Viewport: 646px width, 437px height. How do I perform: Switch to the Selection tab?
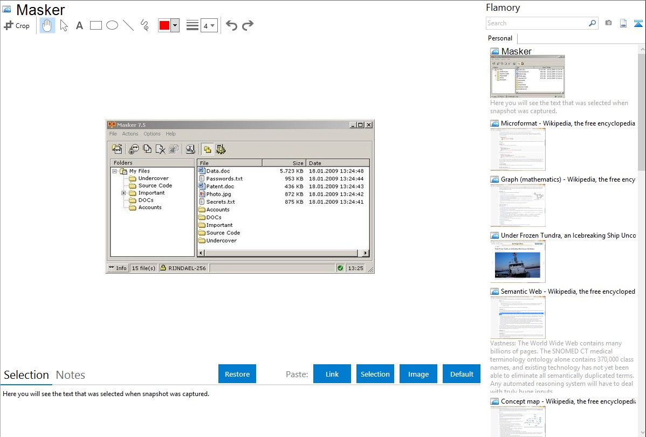(26, 375)
